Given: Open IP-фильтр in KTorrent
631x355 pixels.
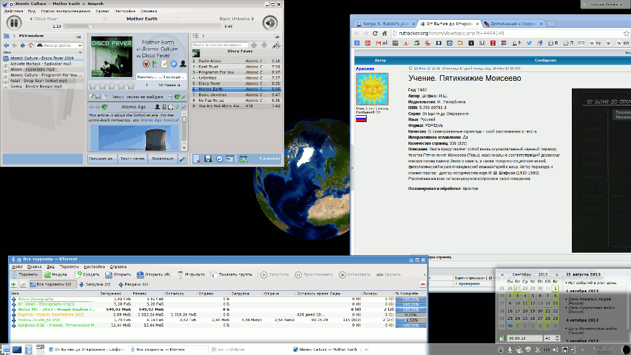Looking at the screenshot, I should pos(191,274).
